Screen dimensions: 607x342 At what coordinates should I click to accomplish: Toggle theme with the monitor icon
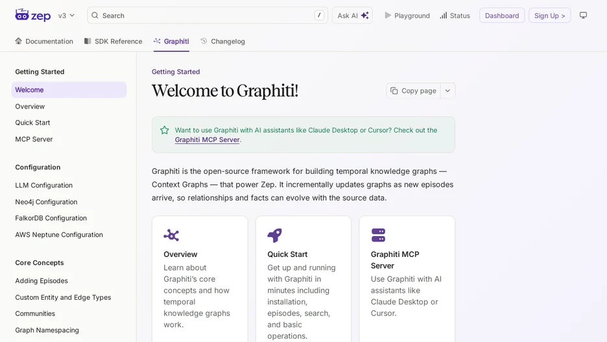click(x=583, y=16)
